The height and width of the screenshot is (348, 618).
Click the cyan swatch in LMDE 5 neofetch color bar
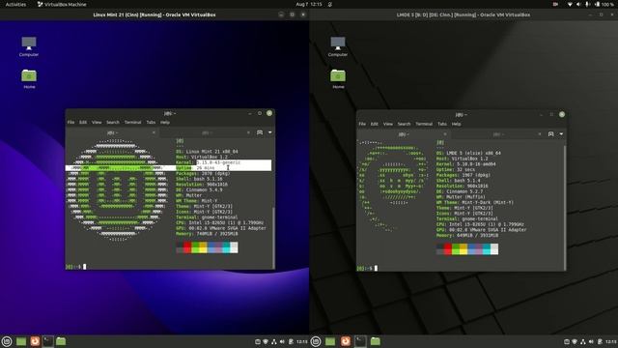click(487, 249)
